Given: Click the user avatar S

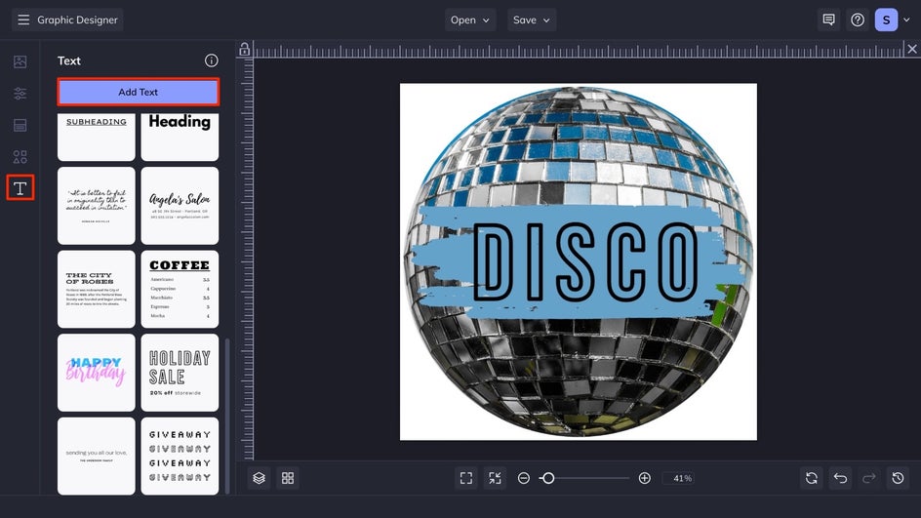Looking at the screenshot, I should [886, 20].
